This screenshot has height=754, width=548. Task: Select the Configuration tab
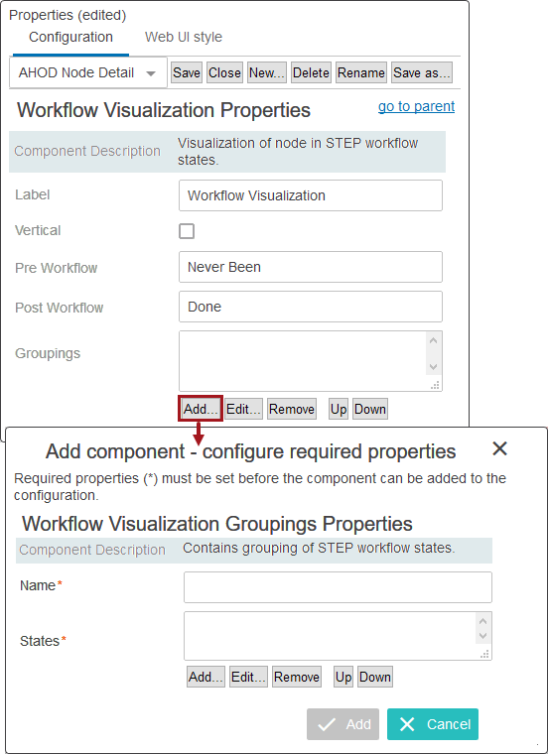pos(70,37)
